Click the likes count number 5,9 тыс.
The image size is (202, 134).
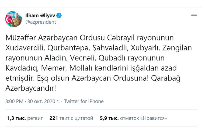[108, 118]
